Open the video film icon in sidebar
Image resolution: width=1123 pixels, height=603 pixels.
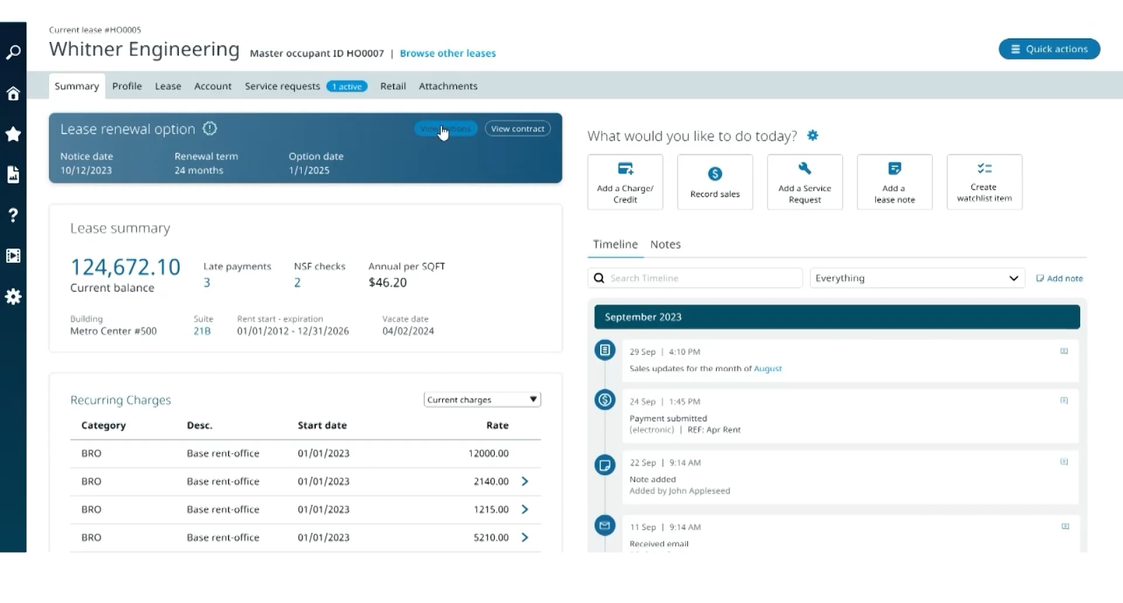[13, 256]
